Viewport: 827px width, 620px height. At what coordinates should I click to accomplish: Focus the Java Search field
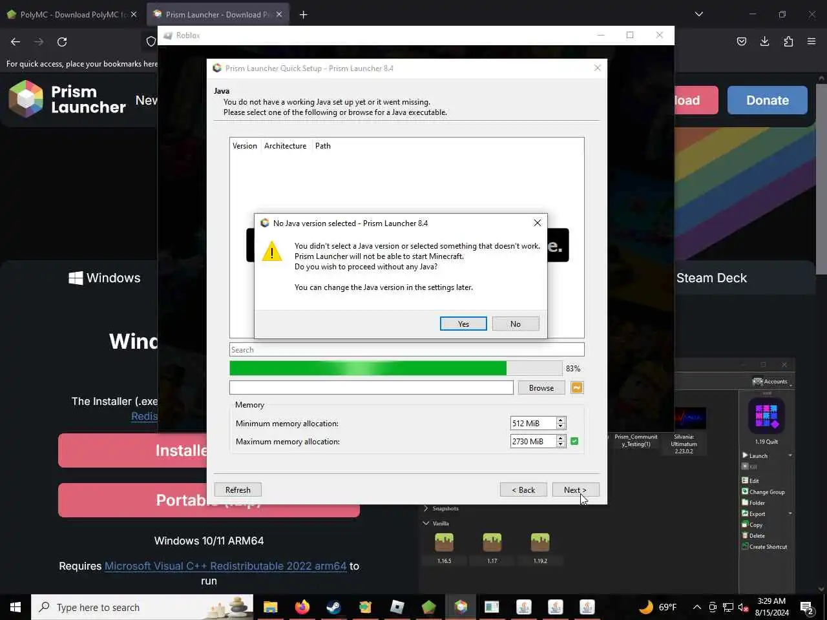(x=407, y=349)
